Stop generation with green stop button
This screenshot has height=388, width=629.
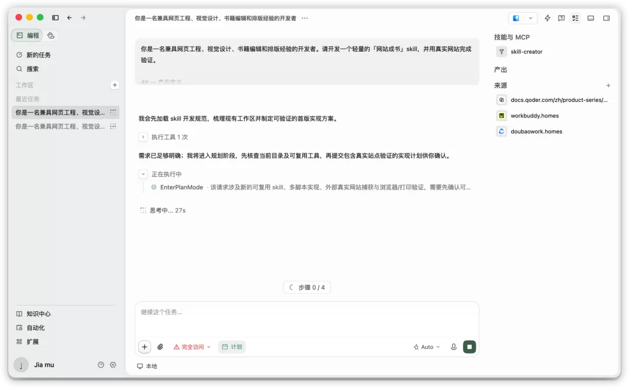pyautogui.click(x=469, y=347)
